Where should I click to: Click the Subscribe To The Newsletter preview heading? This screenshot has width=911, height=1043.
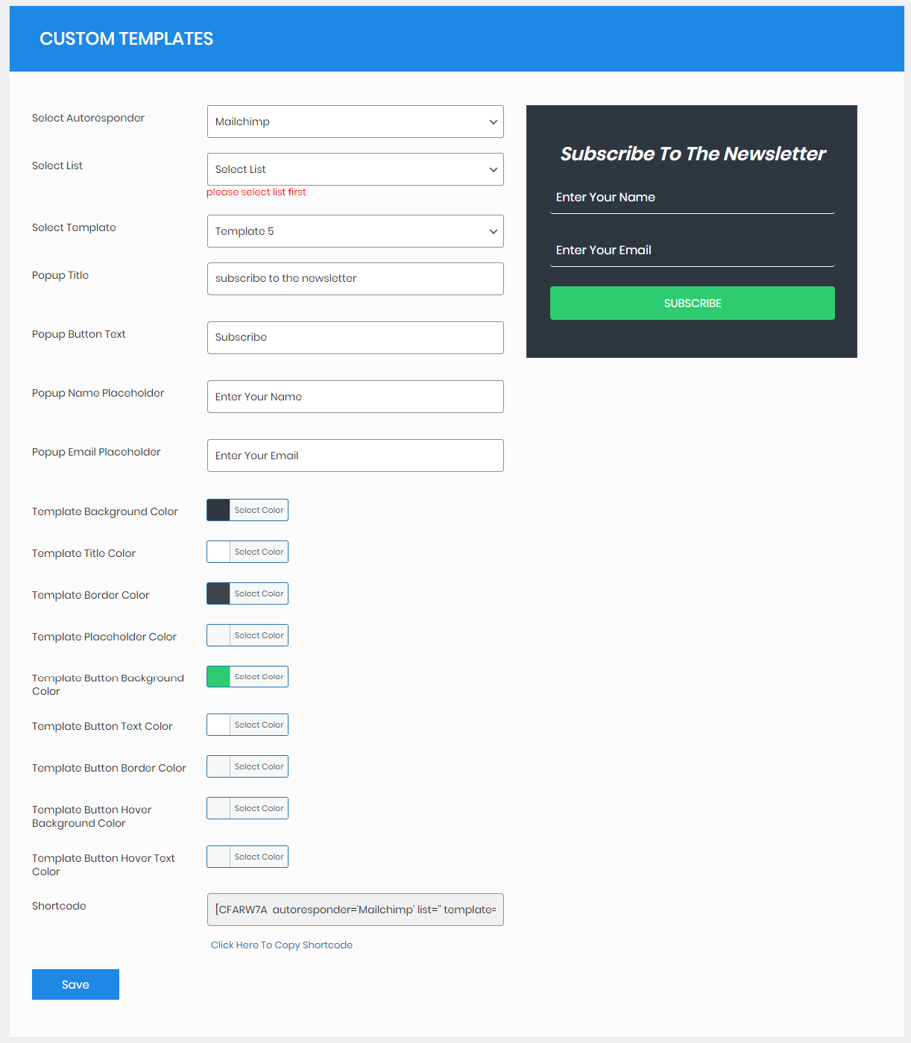(x=693, y=154)
